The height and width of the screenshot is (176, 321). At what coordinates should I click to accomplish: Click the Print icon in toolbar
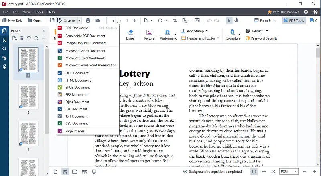coord(88,20)
